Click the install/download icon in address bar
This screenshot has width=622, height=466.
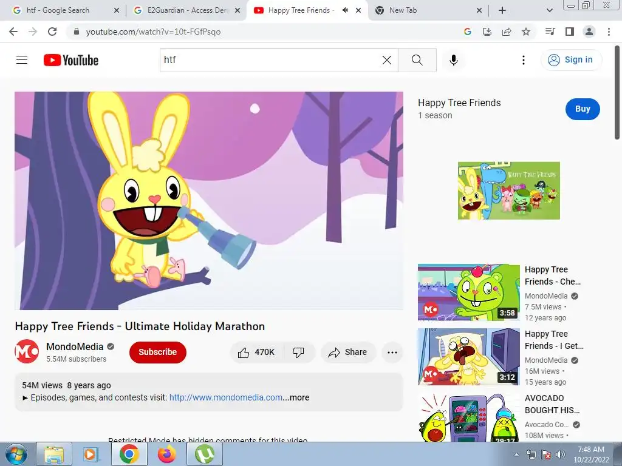tap(487, 32)
